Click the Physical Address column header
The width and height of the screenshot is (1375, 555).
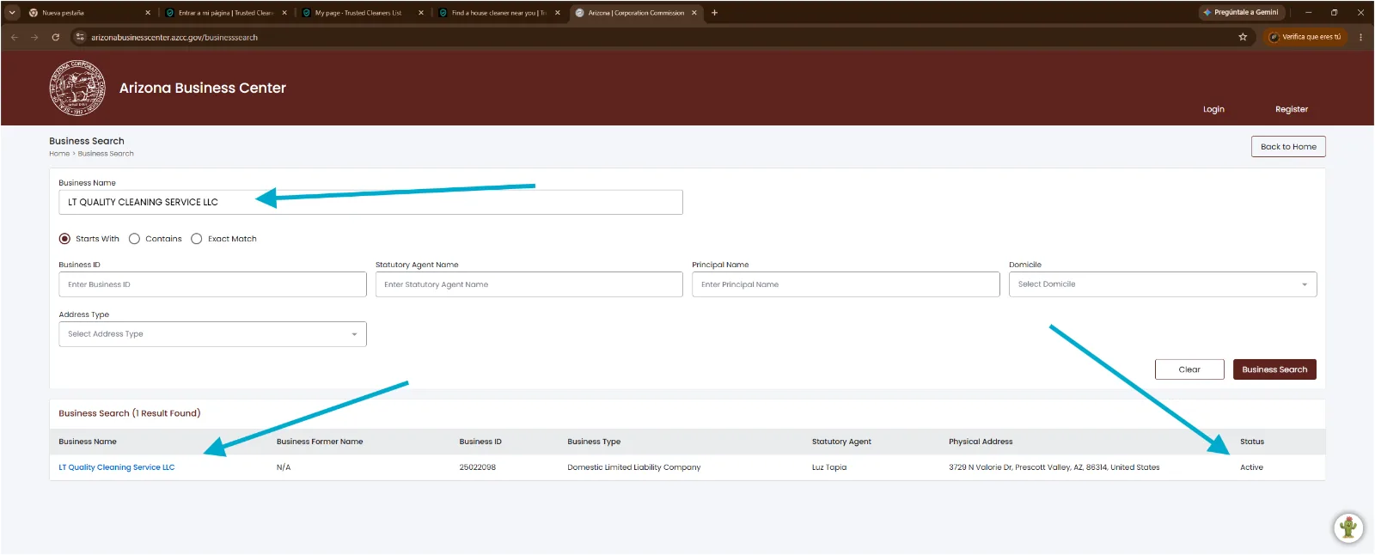[x=981, y=442]
